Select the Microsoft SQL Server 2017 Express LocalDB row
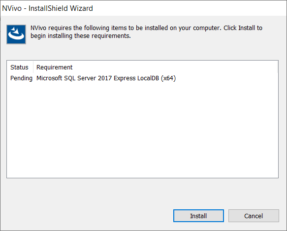 [142, 78]
